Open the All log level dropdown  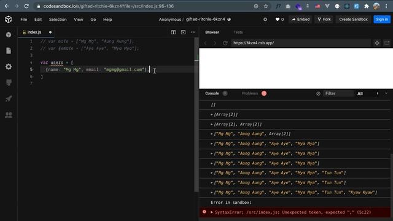368,93
